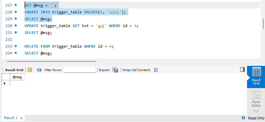Click the Read Only status text
This screenshot has height=122, width=265.
tap(256, 118)
